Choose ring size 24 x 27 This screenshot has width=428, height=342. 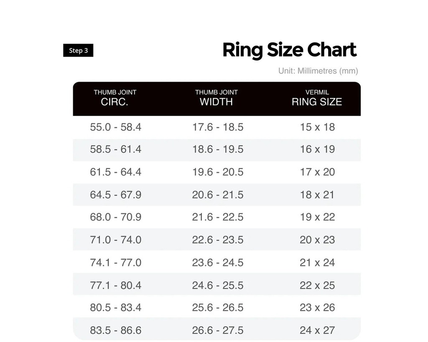317,330
